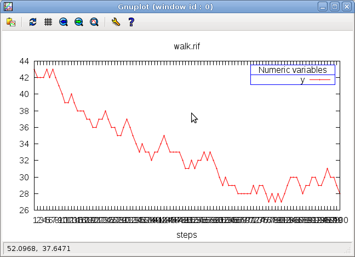Click the y-axis label 38
This screenshot has height=257, width=355.
pos(24,111)
